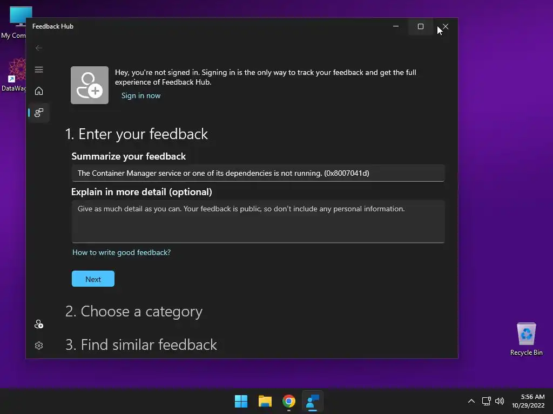The image size is (553, 414).
Task: Select the Feedback section icon in sidebar
Action: pyautogui.click(x=39, y=113)
